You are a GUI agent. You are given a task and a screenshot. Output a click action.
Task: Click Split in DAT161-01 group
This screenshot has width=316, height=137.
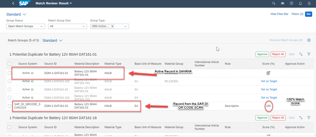[292, 54]
